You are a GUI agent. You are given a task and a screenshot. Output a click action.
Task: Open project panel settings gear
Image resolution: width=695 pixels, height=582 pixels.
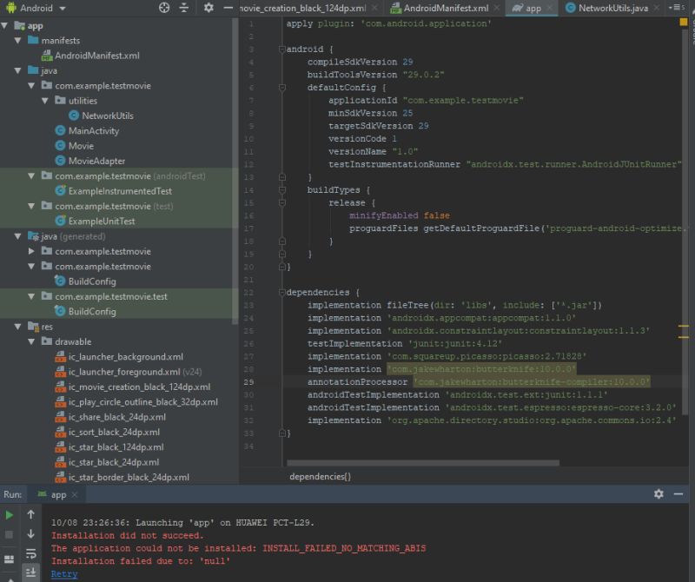pyautogui.click(x=208, y=8)
